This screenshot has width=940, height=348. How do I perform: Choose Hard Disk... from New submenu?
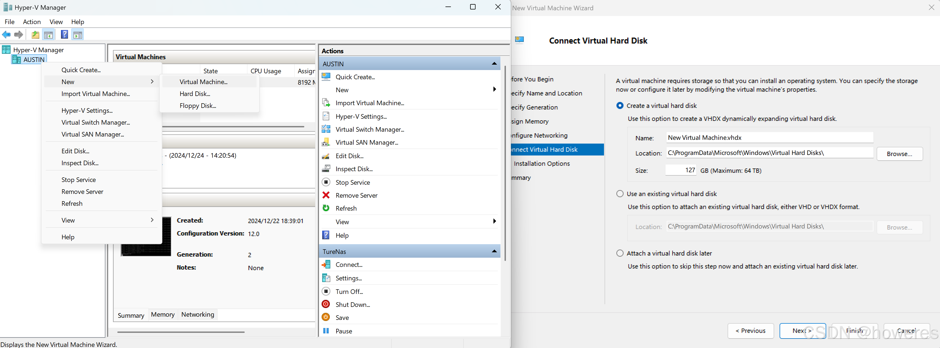(195, 94)
